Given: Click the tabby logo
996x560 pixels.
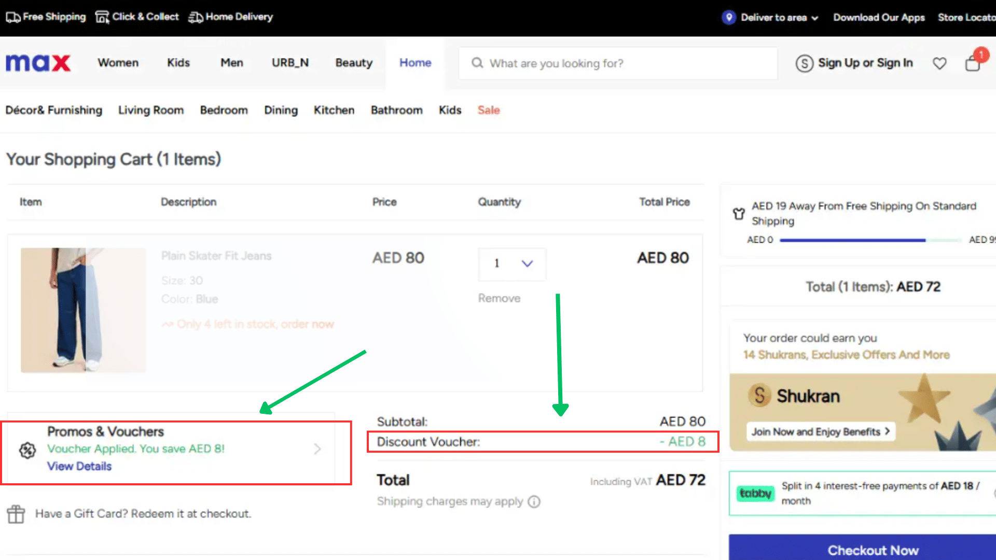Looking at the screenshot, I should (x=755, y=493).
